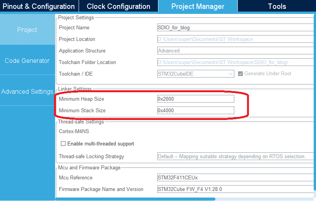Open the Code Generator sidebar section

click(27, 61)
